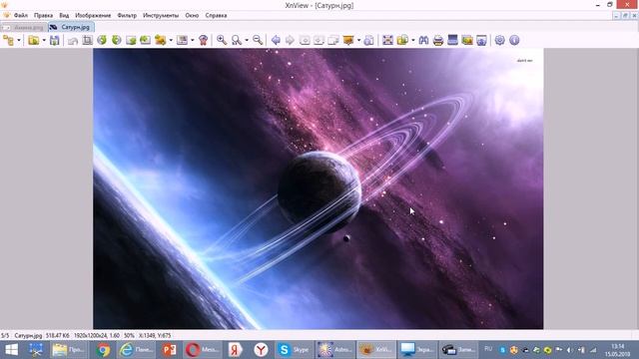
Task: Open the browser tree icon in toolbar
Action: pyautogui.click(x=8, y=40)
